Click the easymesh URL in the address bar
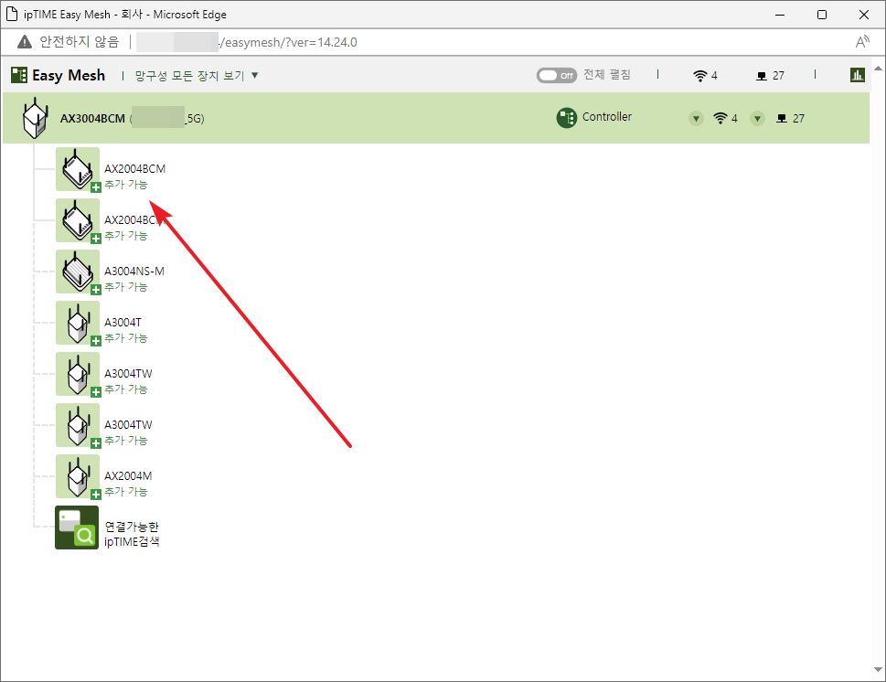 [288, 42]
